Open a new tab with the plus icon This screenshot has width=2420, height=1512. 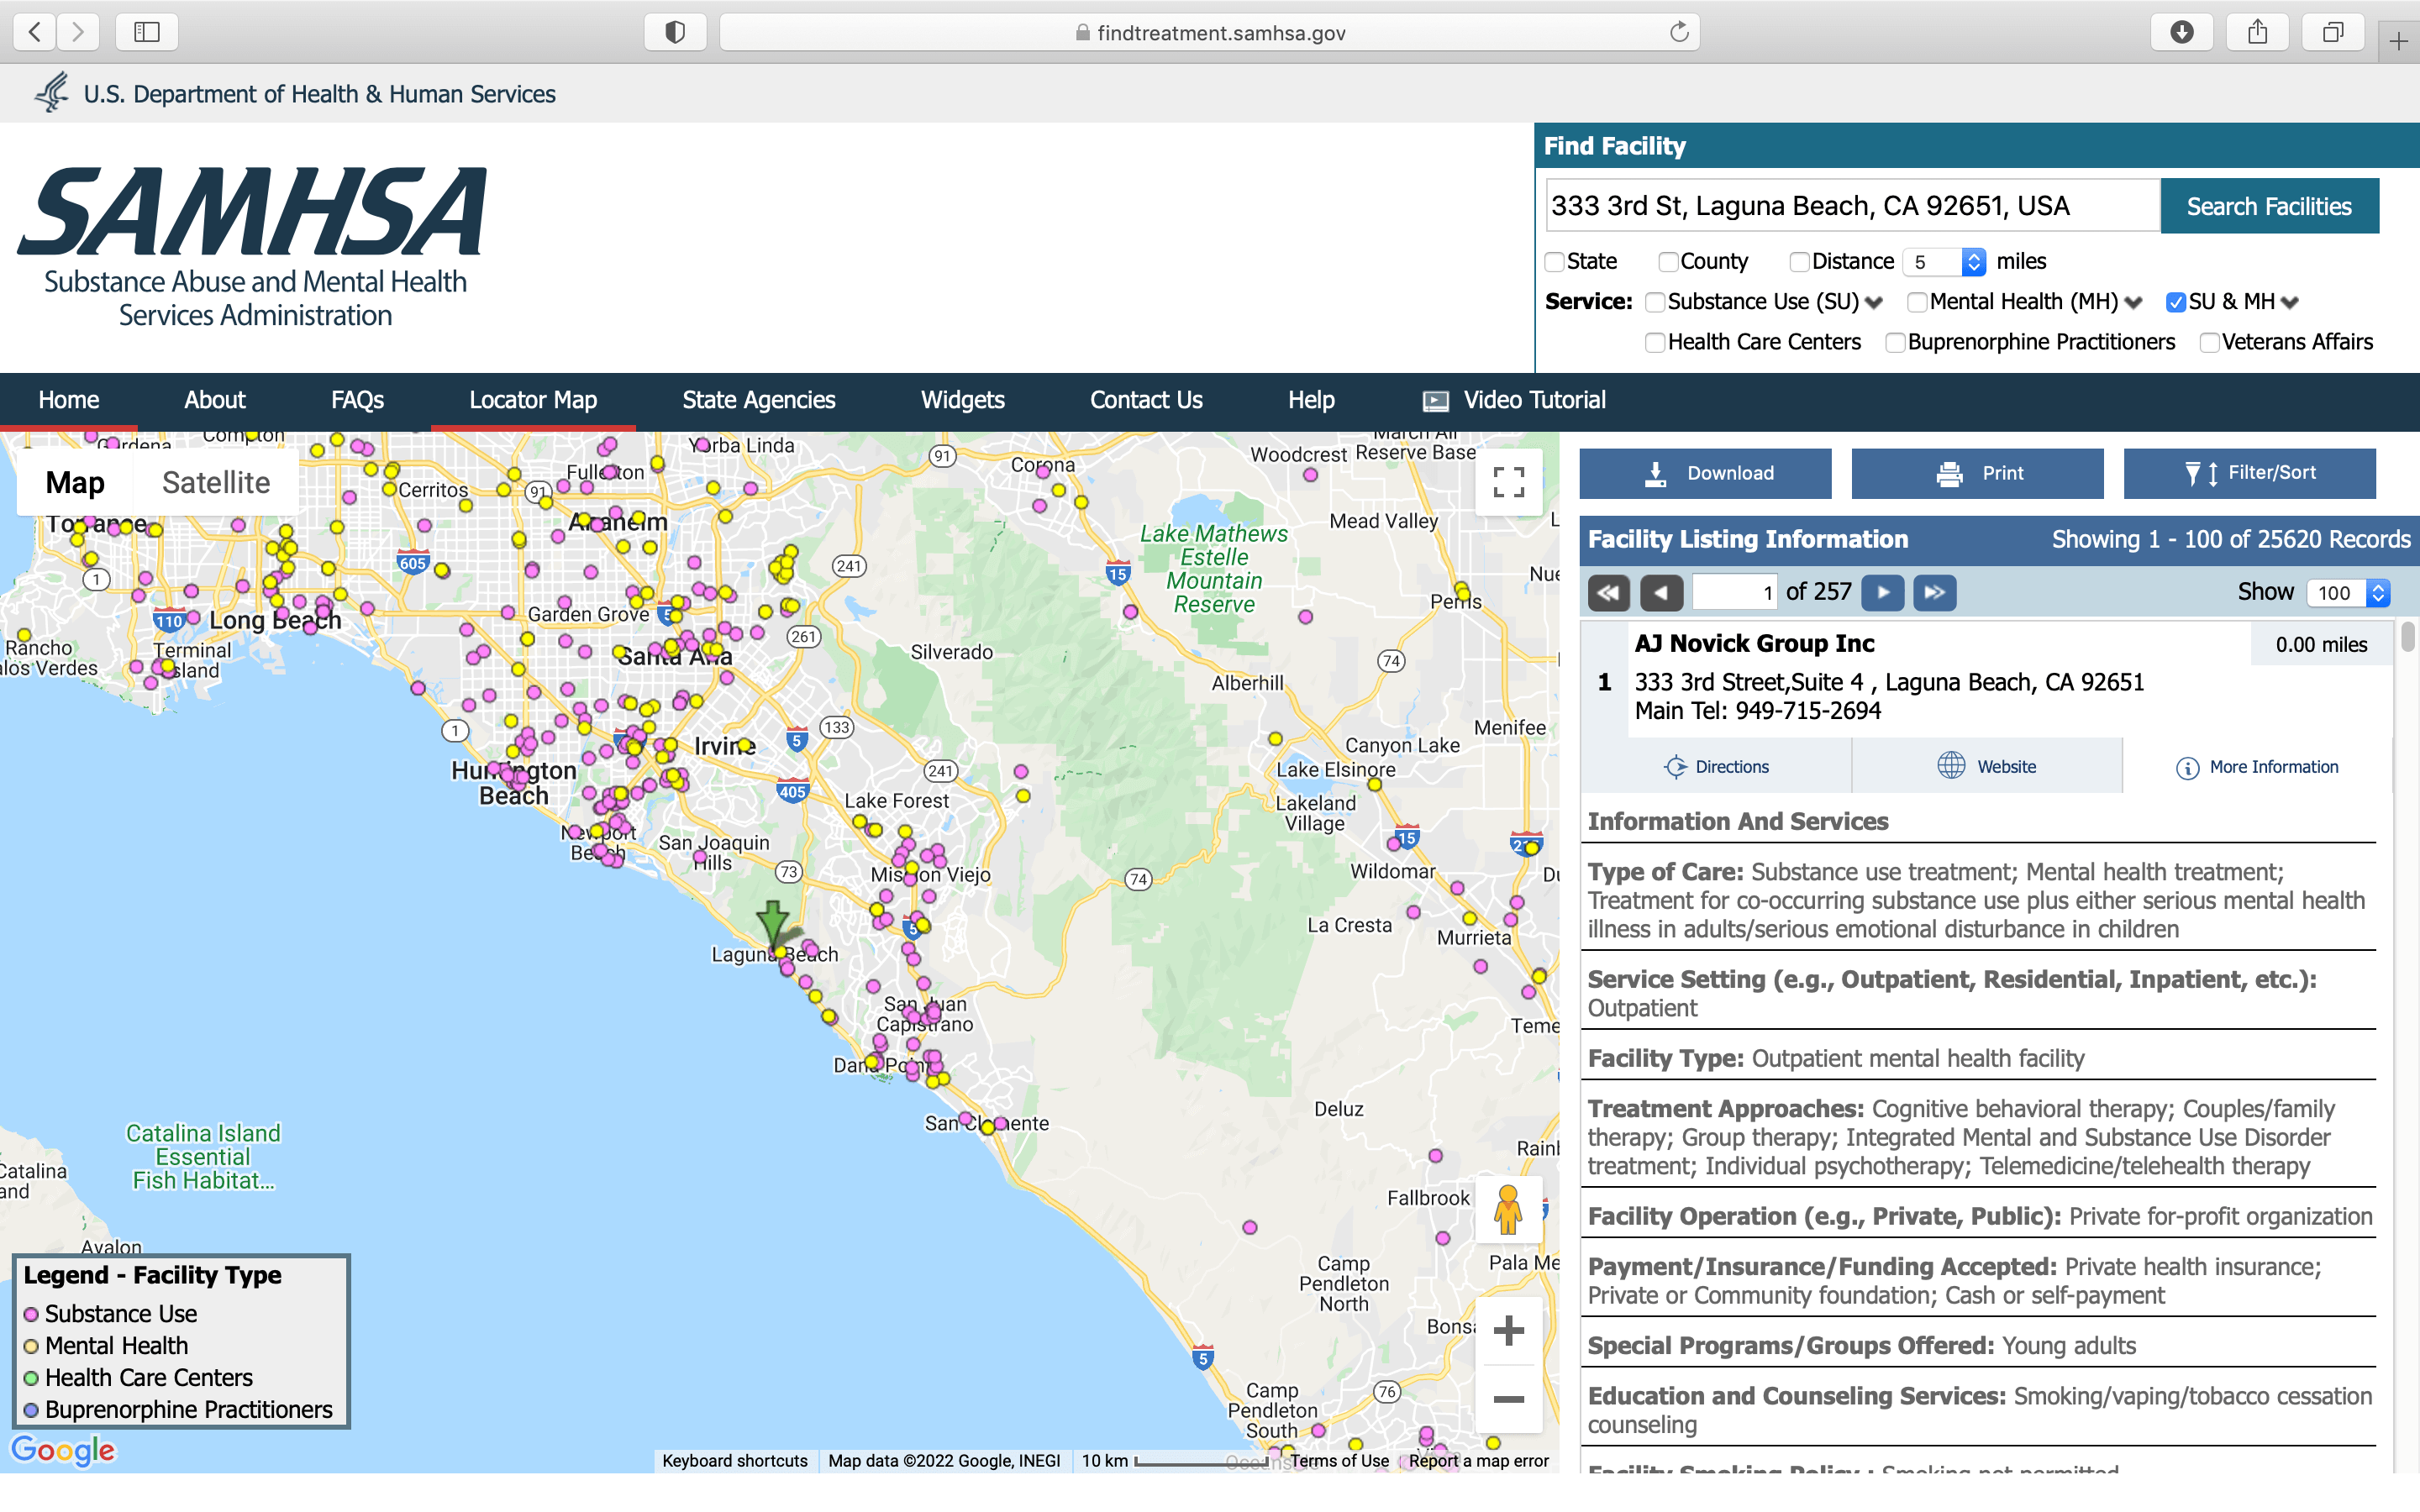(2398, 41)
